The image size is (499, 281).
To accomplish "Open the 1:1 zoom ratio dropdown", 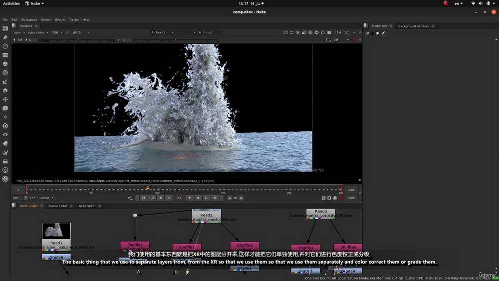I will pos(349,32).
